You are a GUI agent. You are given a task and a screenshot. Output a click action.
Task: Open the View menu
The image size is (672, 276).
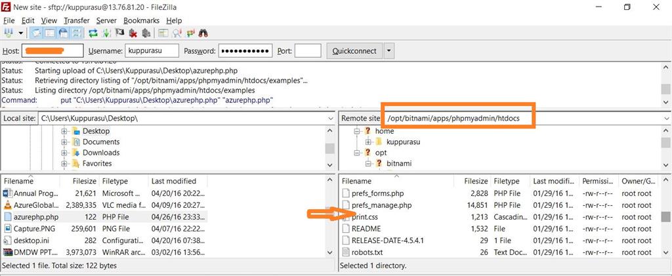coord(49,20)
